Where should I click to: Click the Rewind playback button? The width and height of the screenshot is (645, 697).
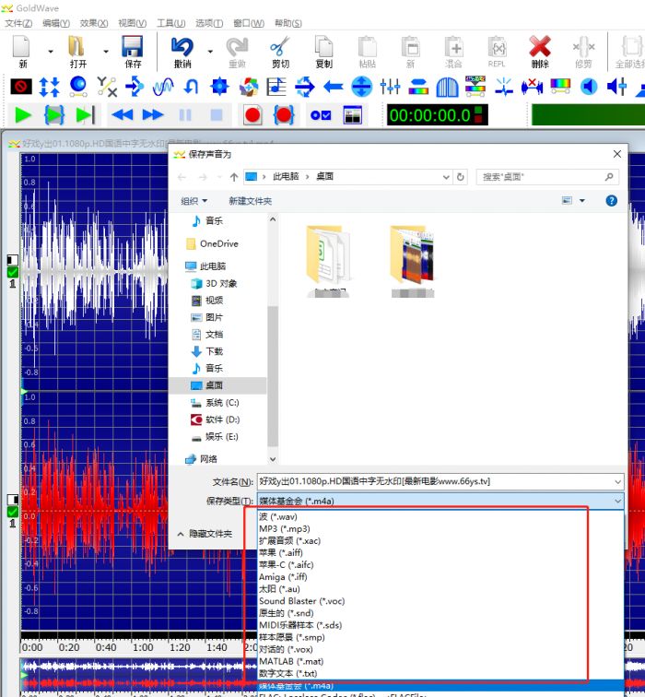[x=122, y=115]
